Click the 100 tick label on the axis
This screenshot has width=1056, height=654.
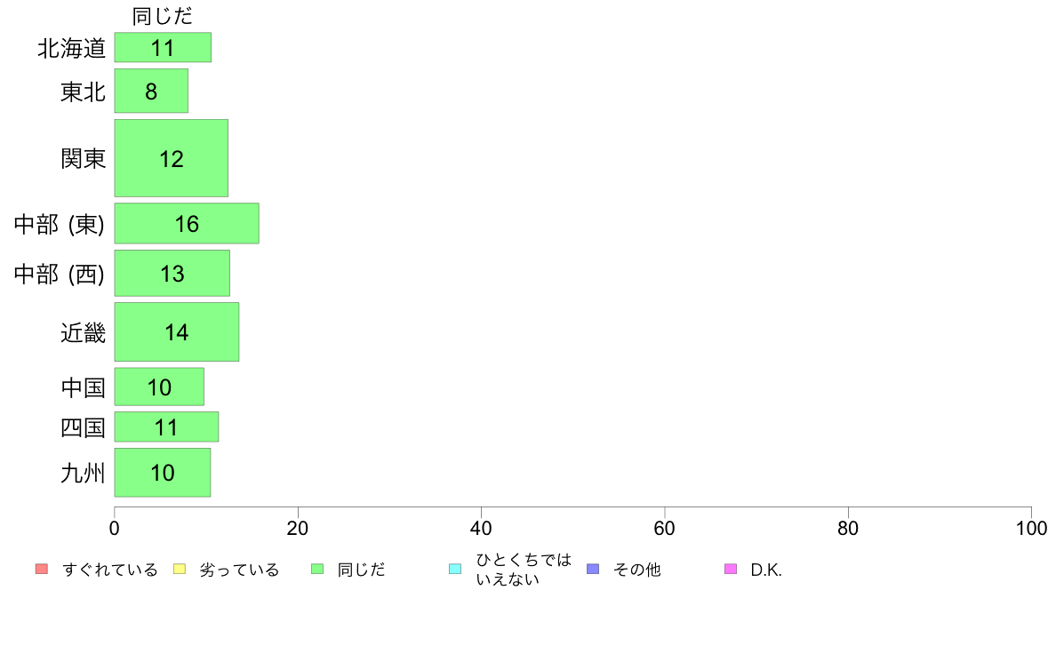1031,528
